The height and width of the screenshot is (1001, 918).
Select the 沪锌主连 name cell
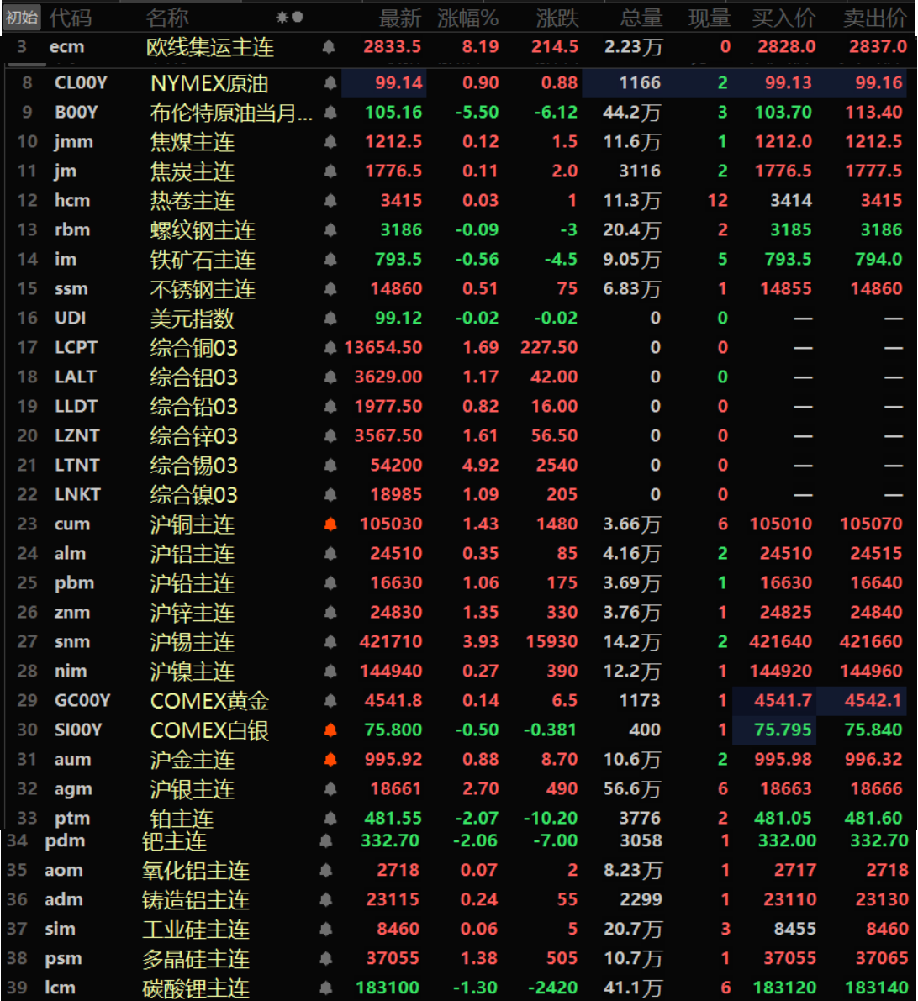click(193, 612)
